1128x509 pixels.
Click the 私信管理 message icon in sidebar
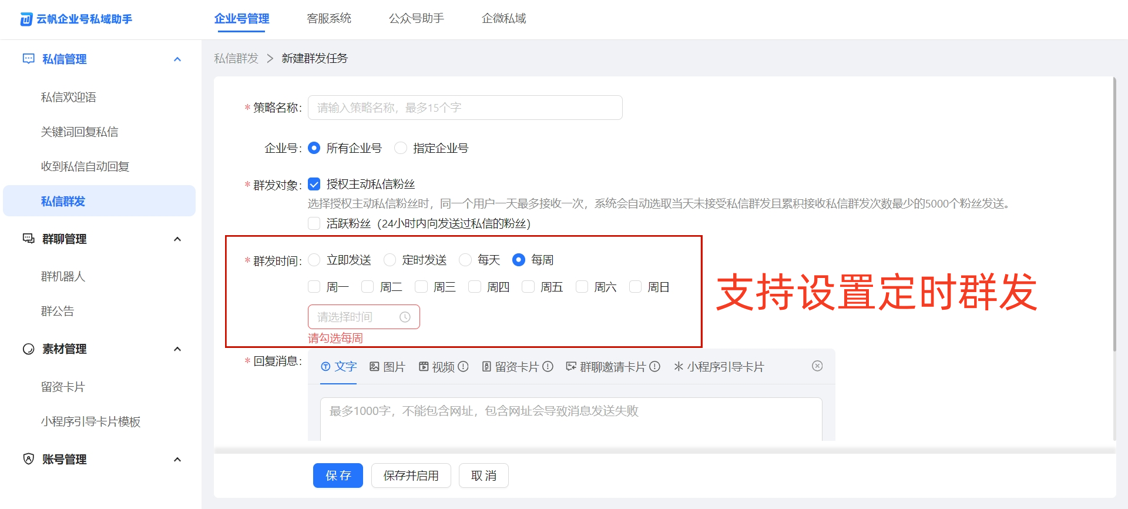(x=28, y=59)
